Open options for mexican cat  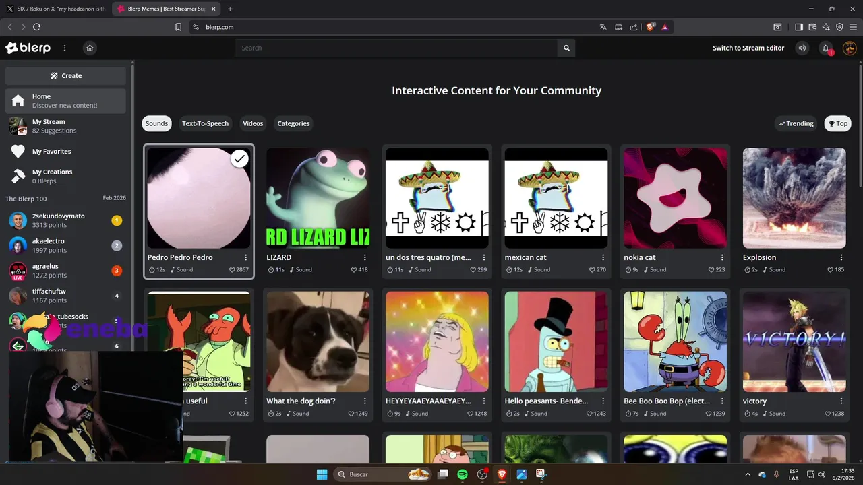click(x=603, y=257)
